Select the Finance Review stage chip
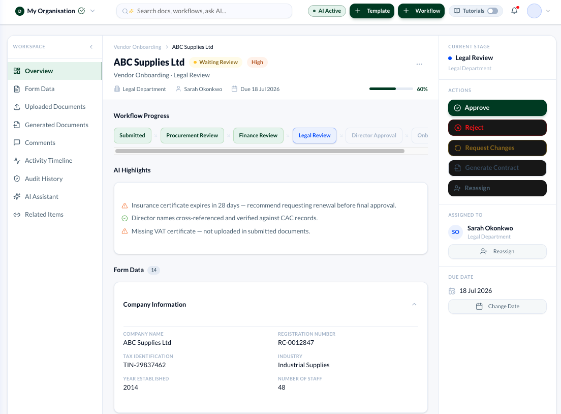The image size is (561, 414). click(x=258, y=135)
